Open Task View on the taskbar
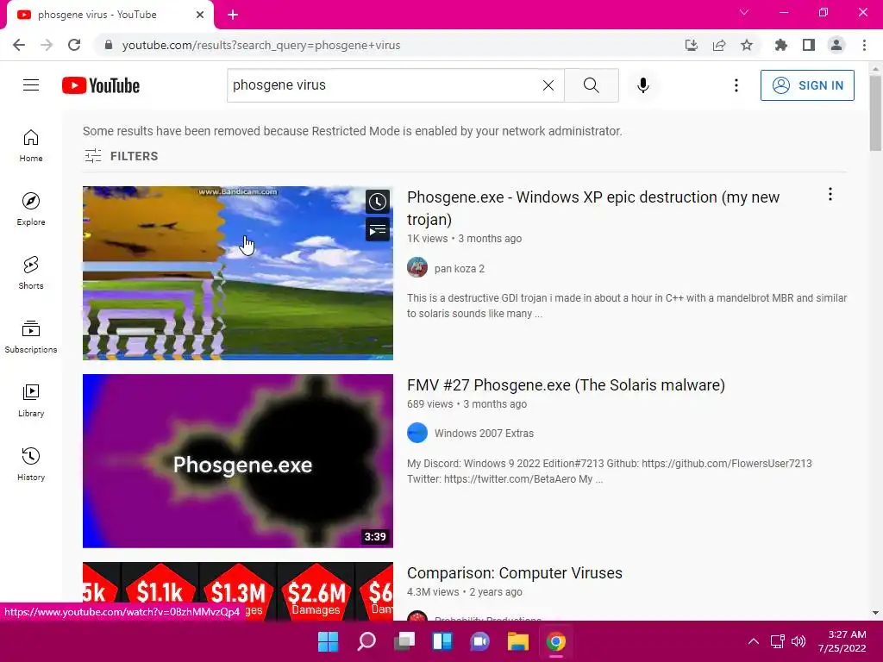 click(404, 641)
